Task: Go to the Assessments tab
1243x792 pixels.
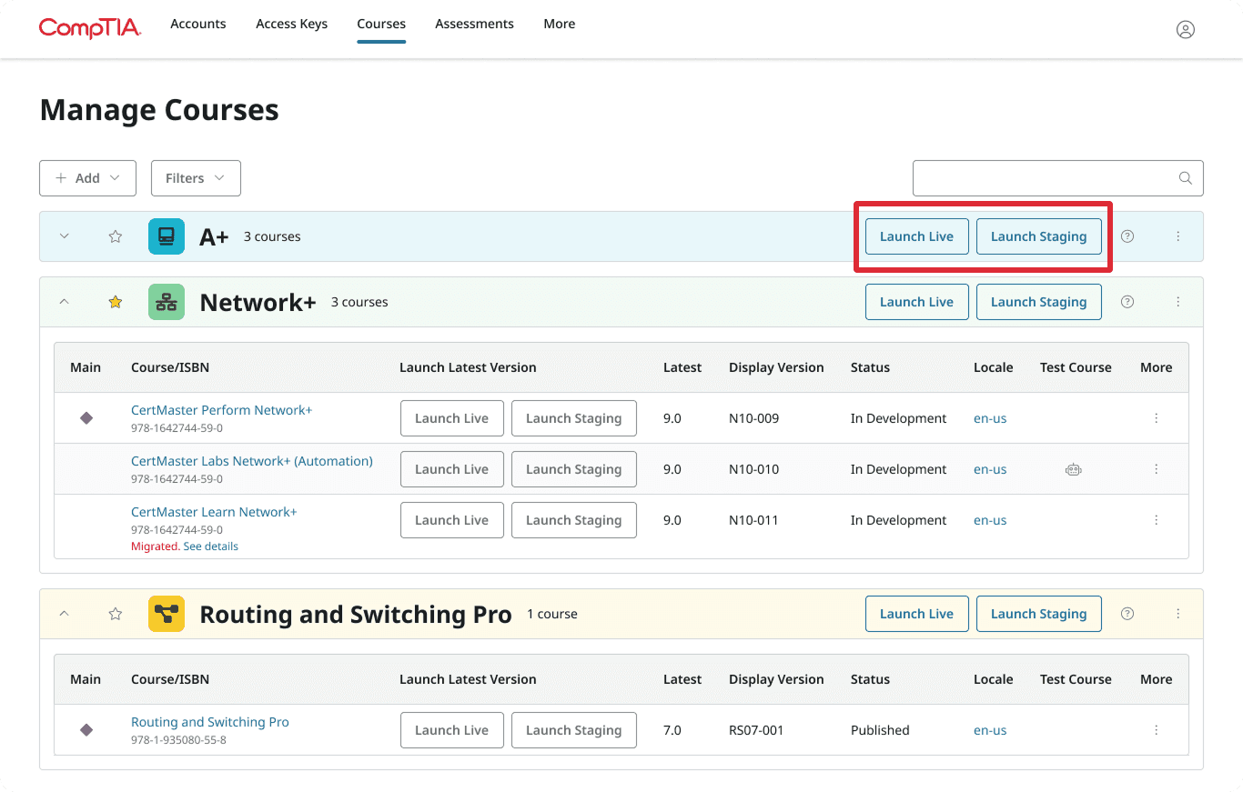Action: click(x=474, y=24)
